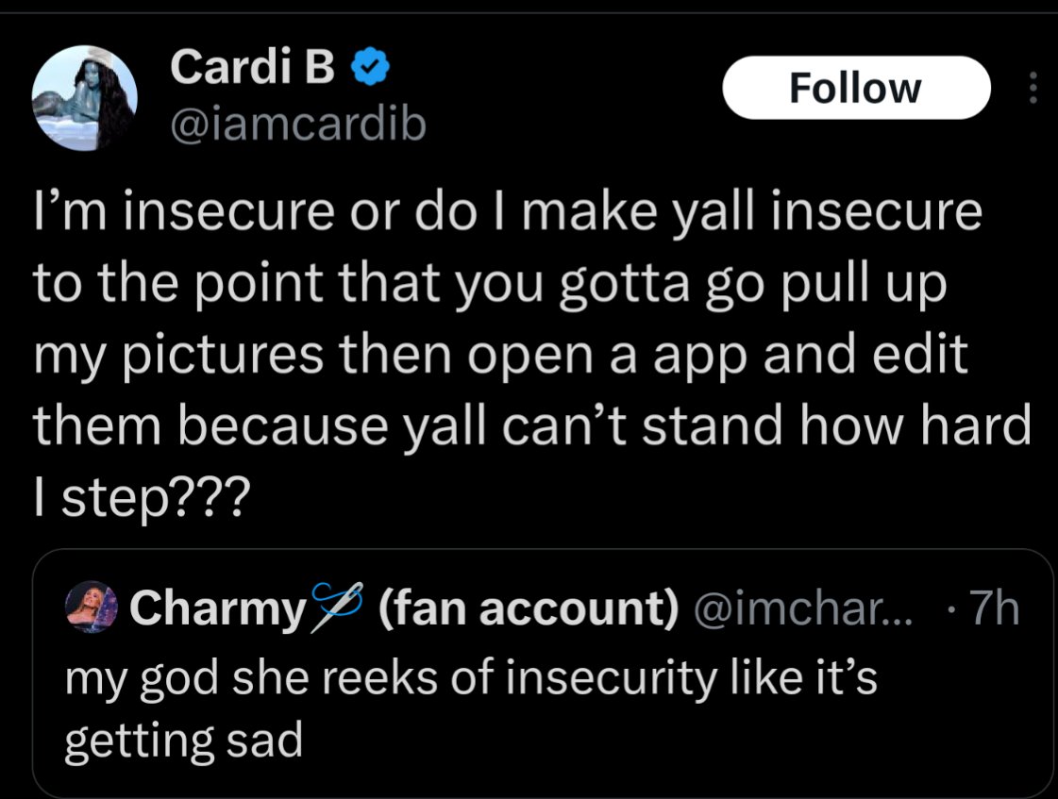Click the "getting sad" line in quote
The height and width of the screenshot is (799, 1058).
[x=183, y=741]
